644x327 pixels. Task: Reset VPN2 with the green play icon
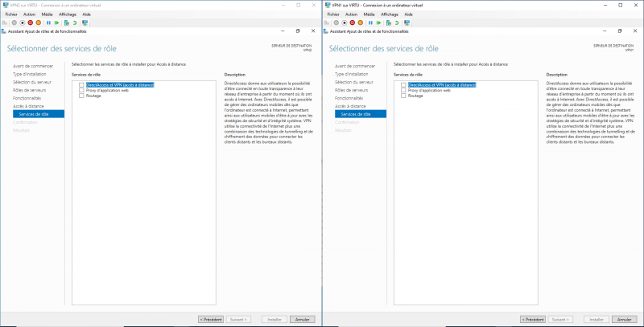(x=56, y=22)
